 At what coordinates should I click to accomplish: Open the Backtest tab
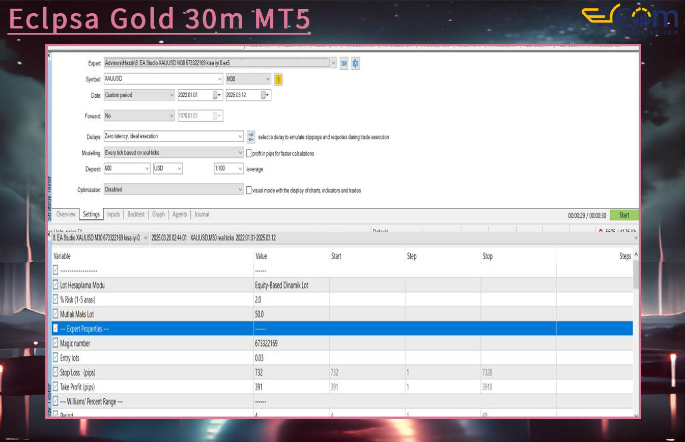[136, 214]
